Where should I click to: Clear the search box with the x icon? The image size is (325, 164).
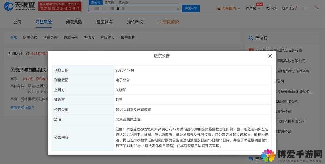click(x=178, y=9)
